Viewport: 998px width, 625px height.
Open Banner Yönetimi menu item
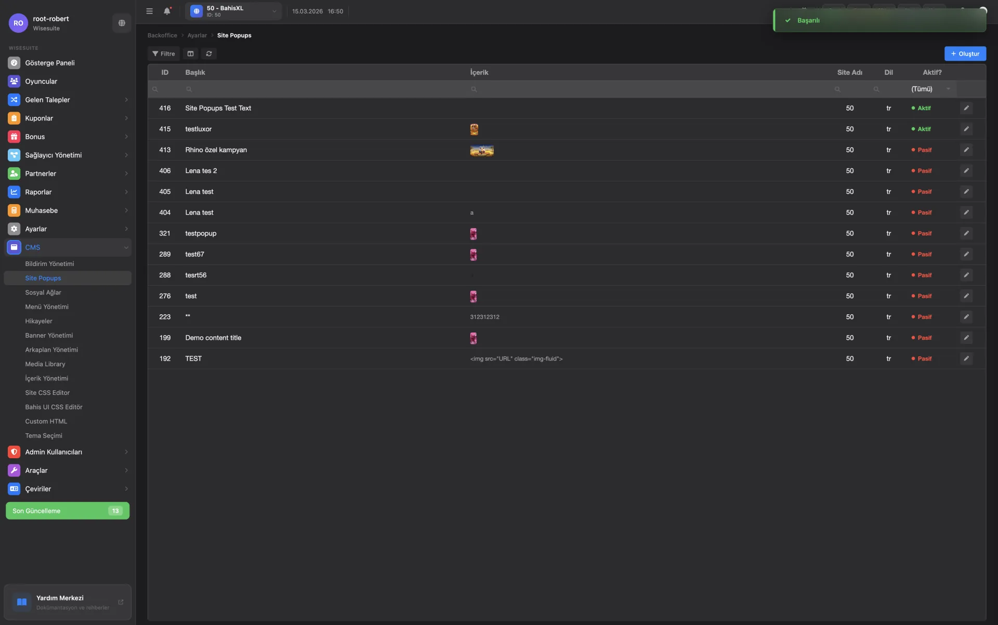pyautogui.click(x=49, y=336)
